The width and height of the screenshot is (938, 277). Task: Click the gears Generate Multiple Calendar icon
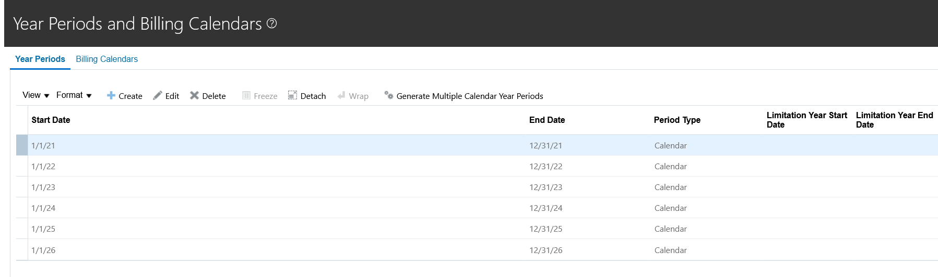click(389, 95)
